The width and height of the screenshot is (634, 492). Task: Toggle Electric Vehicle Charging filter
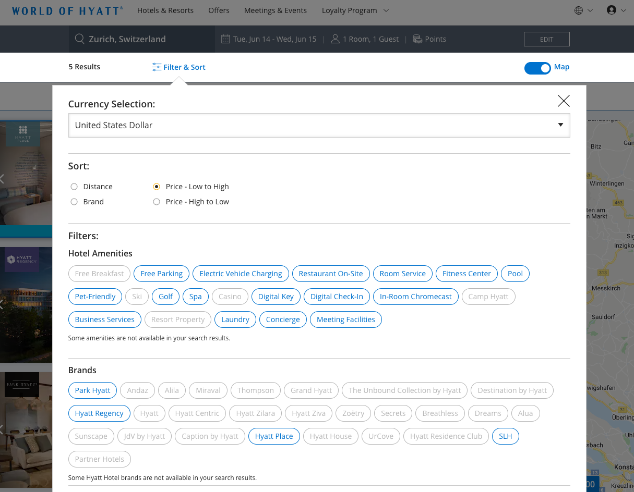click(x=241, y=274)
